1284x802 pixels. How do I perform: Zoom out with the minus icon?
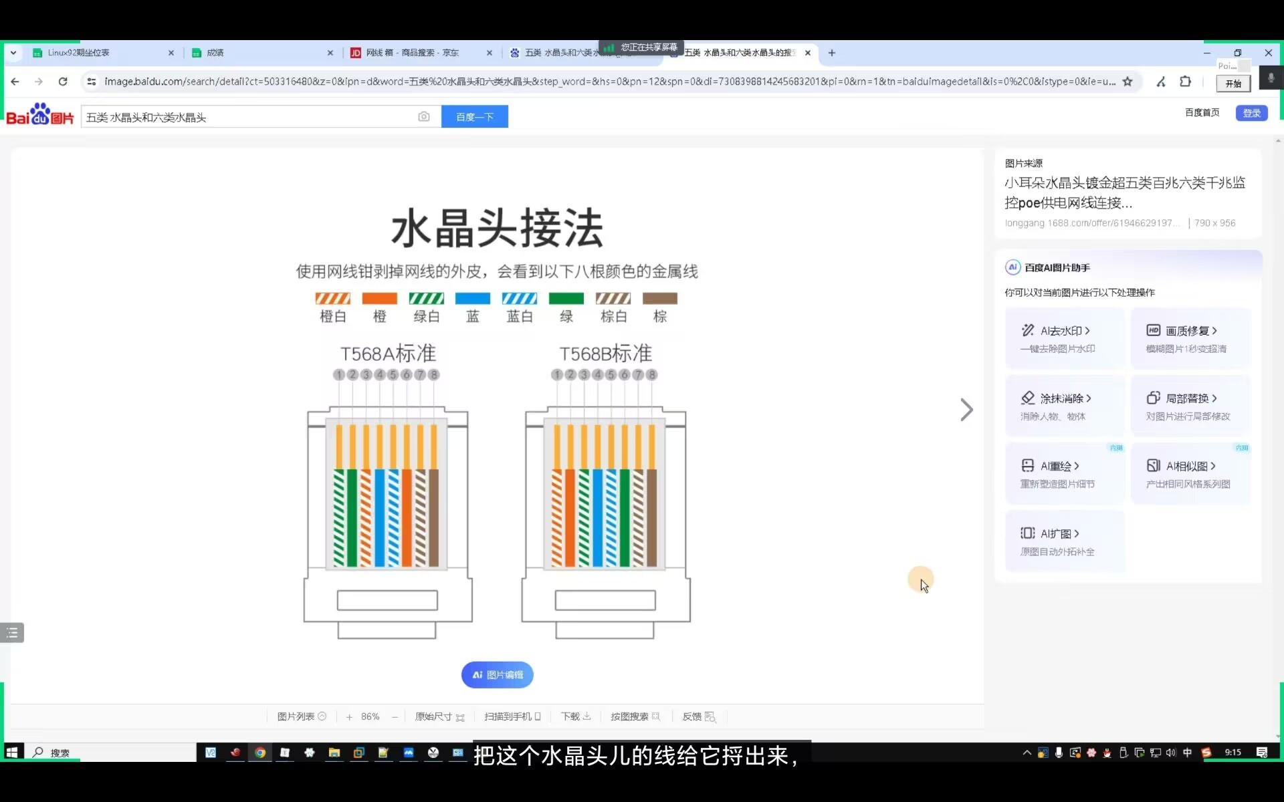point(395,717)
